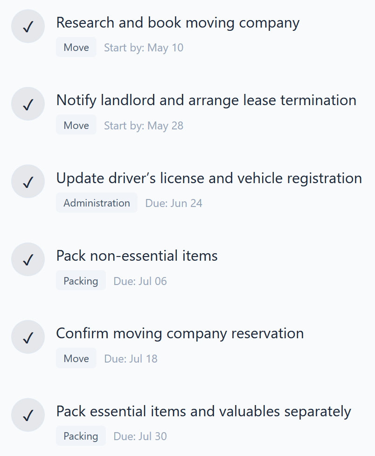
Task: Open the Notify landlord and arrange lease termination task
Action: click(x=206, y=100)
